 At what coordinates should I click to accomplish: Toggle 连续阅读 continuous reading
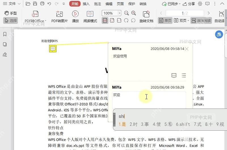[201, 20]
